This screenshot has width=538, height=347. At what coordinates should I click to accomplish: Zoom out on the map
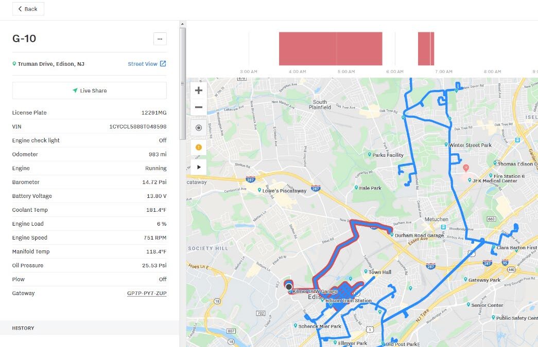tap(198, 107)
